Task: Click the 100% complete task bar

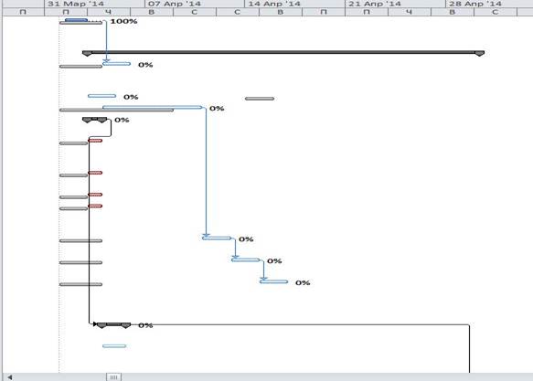Action: pyautogui.click(x=76, y=20)
